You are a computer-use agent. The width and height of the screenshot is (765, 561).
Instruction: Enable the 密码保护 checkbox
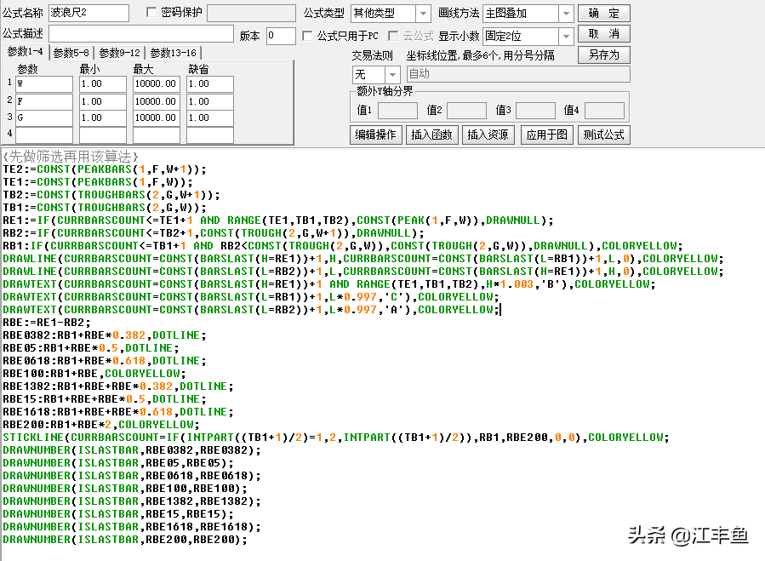(151, 12)
